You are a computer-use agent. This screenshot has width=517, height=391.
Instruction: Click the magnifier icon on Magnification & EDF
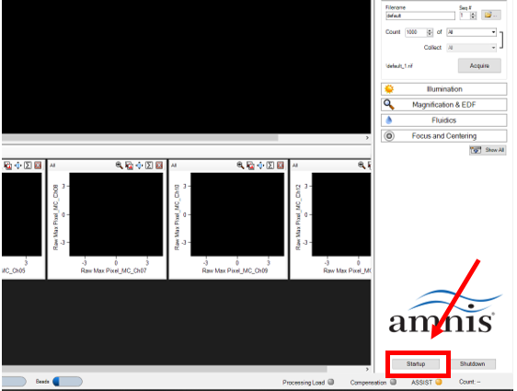389,105
